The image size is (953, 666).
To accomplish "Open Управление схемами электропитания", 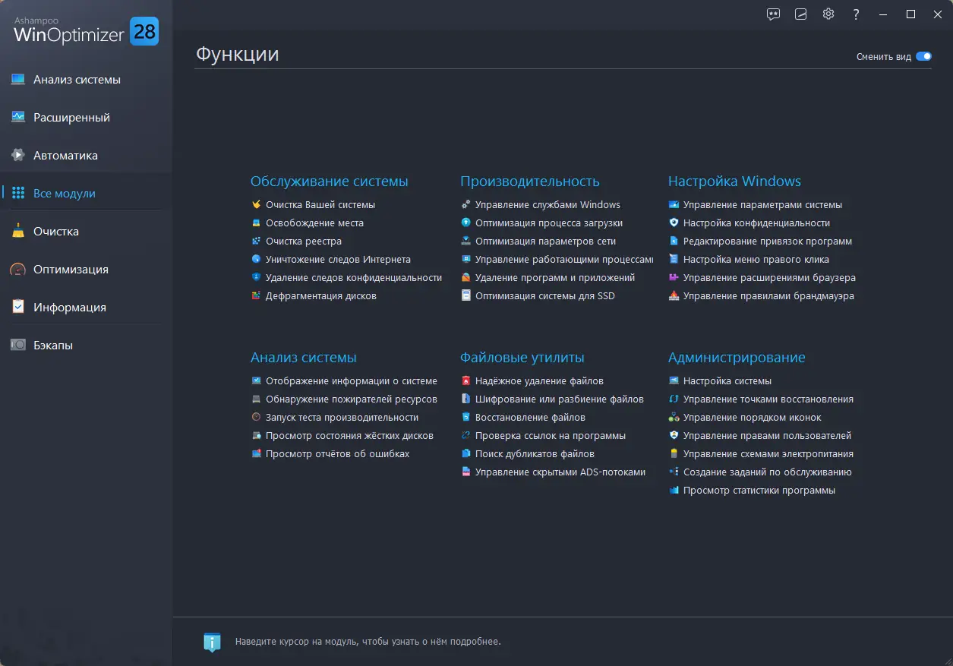I will tap(768, 454).
